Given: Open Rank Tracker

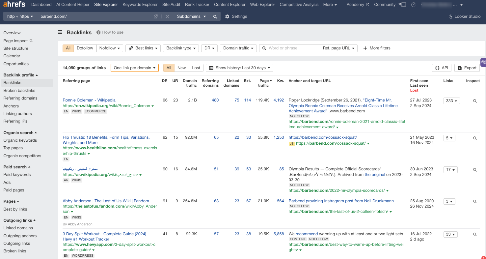Looking at the screenshot, I should [x=197, y=5].
